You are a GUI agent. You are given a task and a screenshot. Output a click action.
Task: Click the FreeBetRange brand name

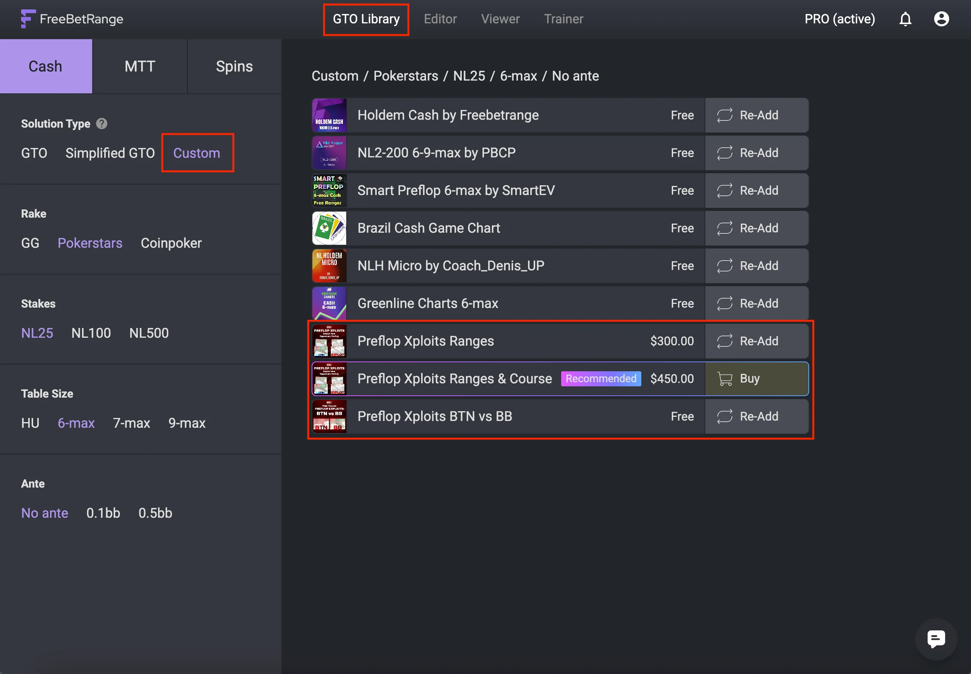81,19
